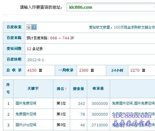This screenshot has width=155, height=131.
Task: Click the 3000000 index count in row one
Action: 100,103
